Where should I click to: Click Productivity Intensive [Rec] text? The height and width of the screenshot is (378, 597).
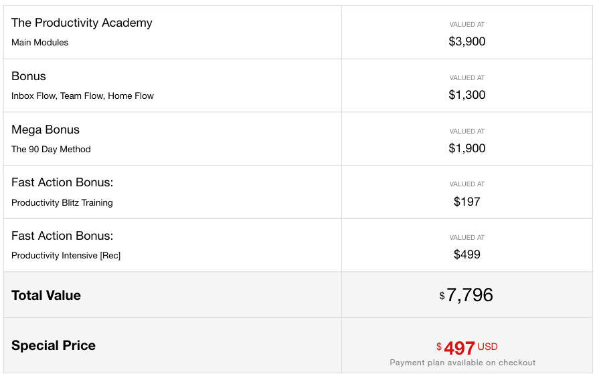click(x=66, y=256)
